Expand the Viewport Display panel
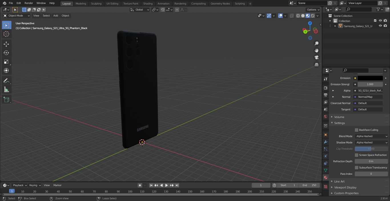Image resolution: width=390 pixels, height=201 pixels. tap(345, 187)
